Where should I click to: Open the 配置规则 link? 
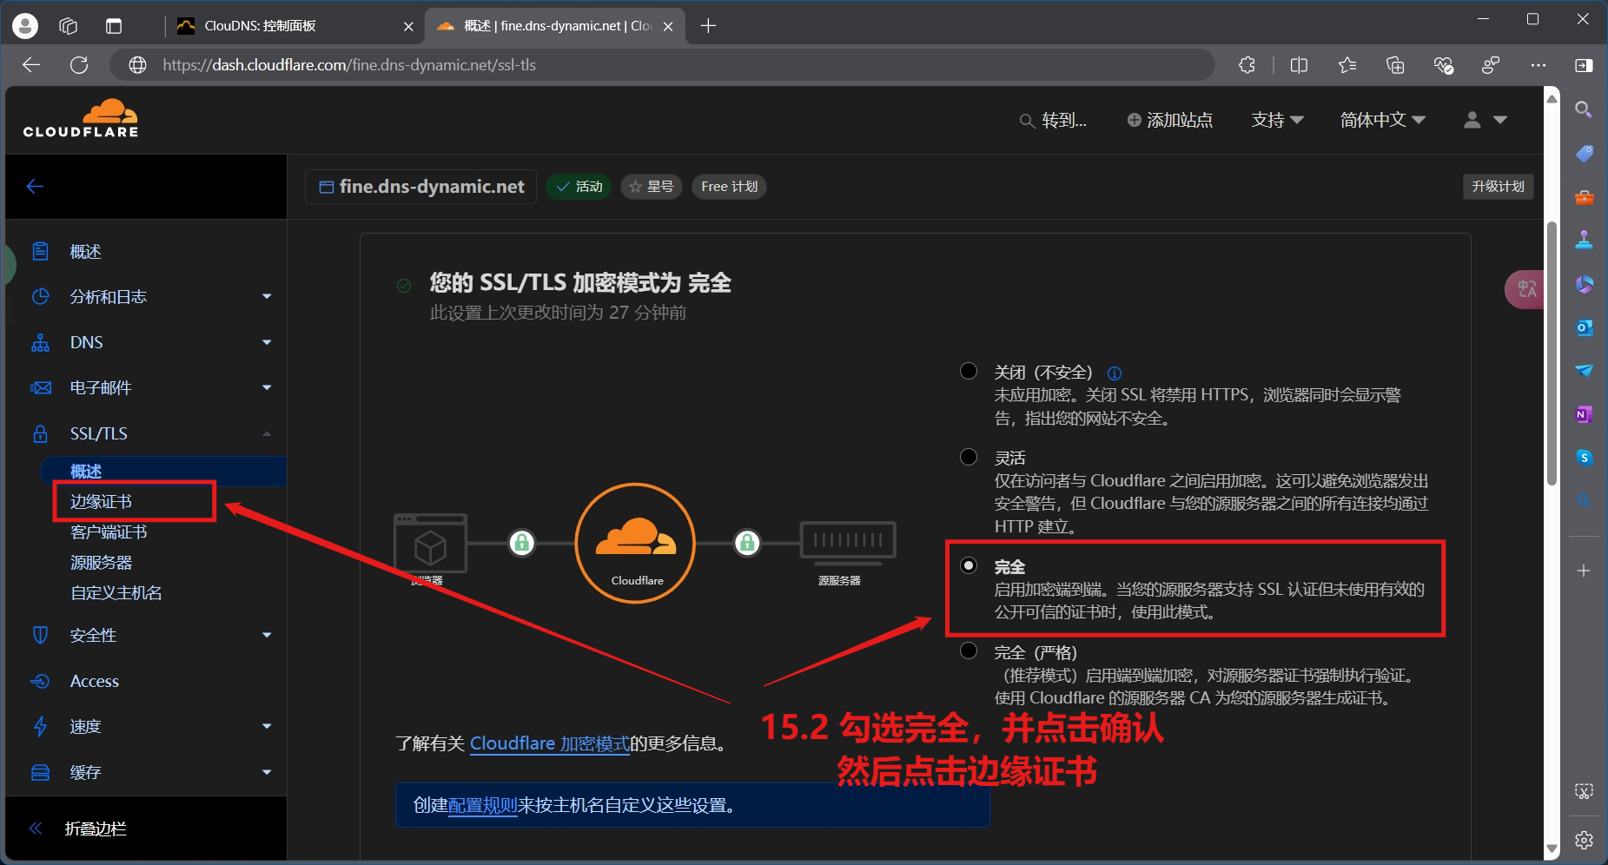click(x=482, y=806)
